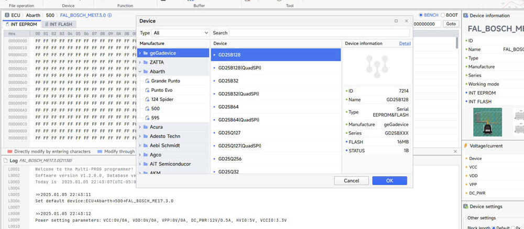Screen dimensions: 524x229
Task: Switch to the INT FLASH tab
Action: coord(59,25)
